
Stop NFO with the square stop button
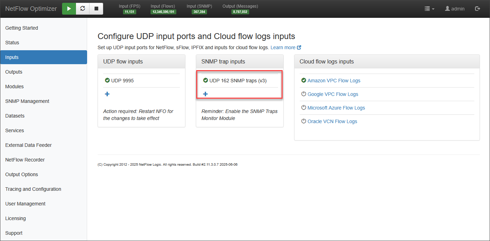point(96,9)
